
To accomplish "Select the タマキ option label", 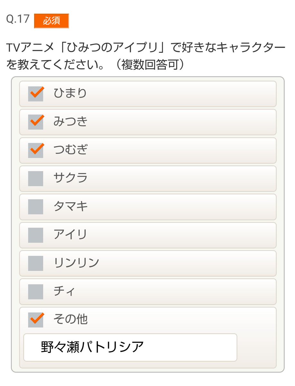I will pos(70,207).
